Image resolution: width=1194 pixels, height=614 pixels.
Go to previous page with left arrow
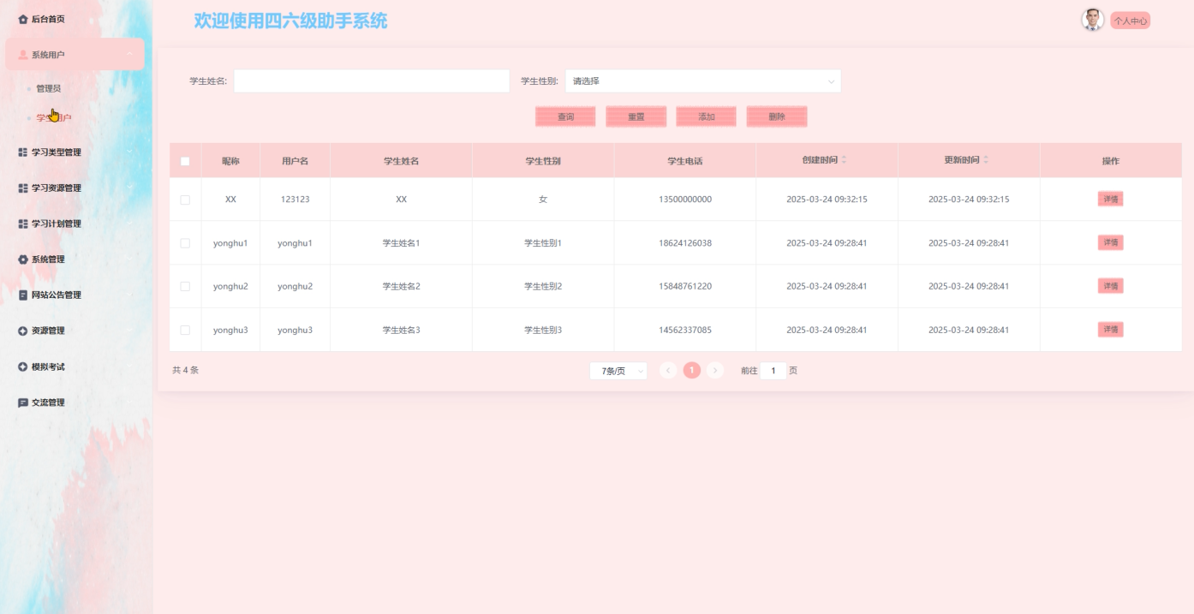669,371
